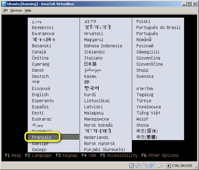Open the VM menu
Screen dimensions: 199x170
click(5, 10)
